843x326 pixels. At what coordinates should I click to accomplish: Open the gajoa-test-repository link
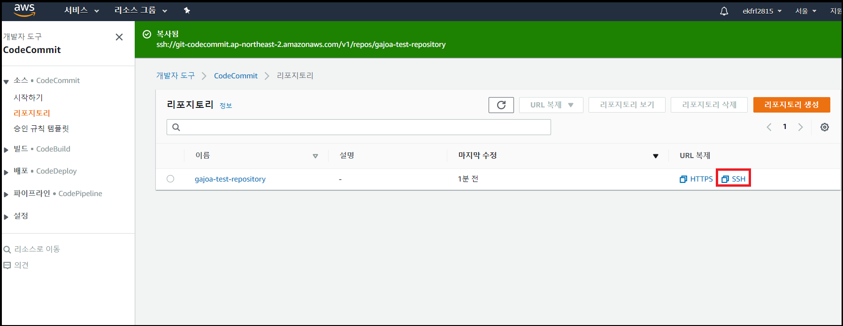(x=230, y=179)
